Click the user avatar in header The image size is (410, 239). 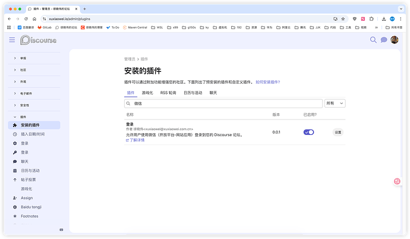click(394, 40)
